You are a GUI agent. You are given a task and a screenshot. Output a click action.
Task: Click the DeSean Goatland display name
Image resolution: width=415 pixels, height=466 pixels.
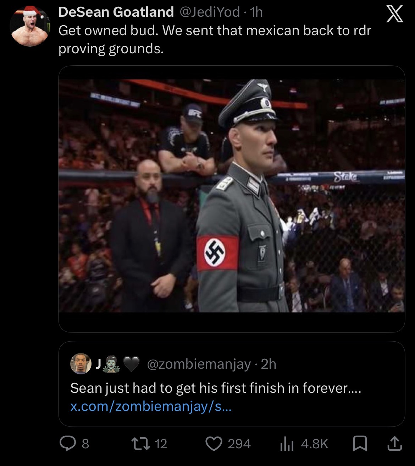point(116,12)
